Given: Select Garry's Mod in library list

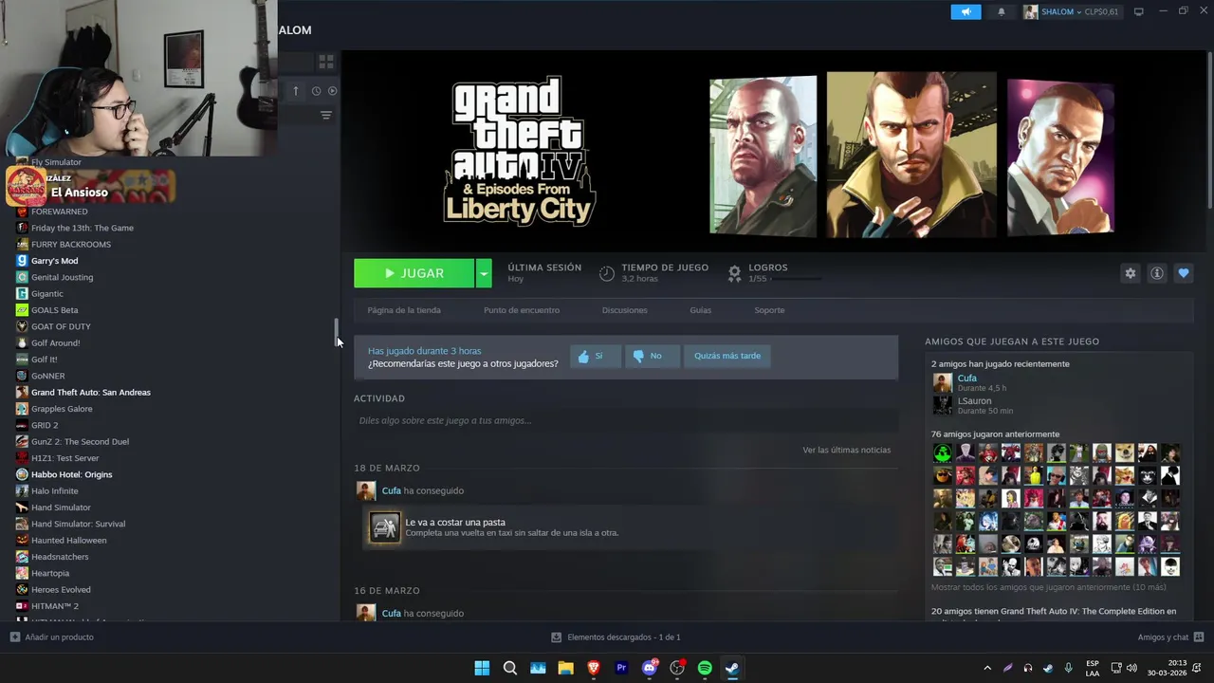Looking at the screenshot, I should tap(55, 261).
